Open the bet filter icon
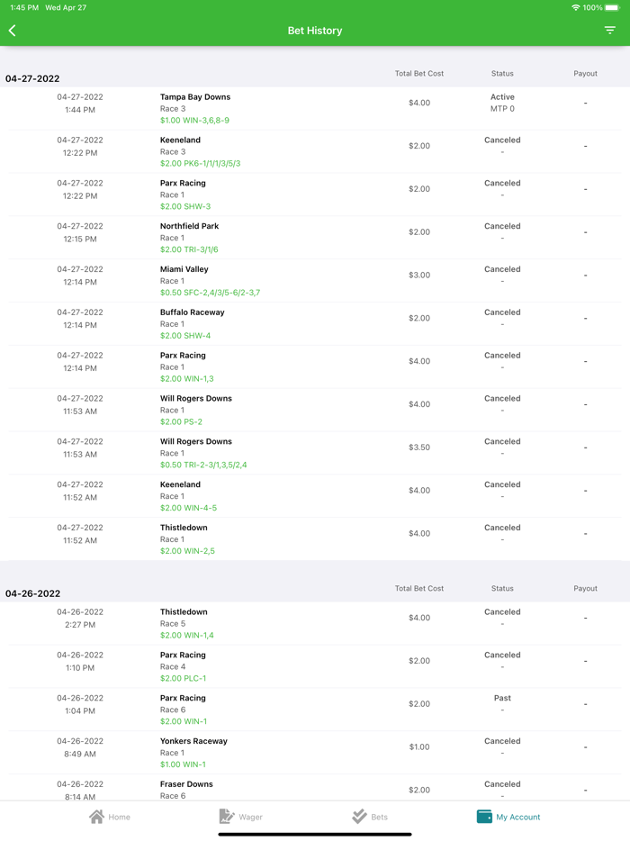The height and width of the screenshot is (841, 630). tap(611, 30)
